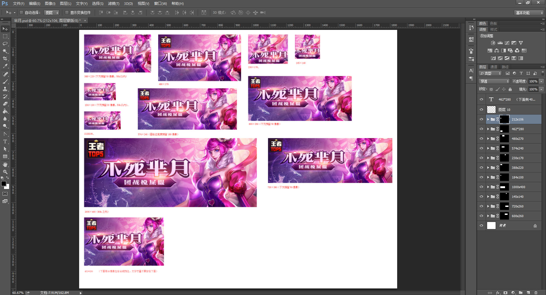Toggle Quick Mask mode icon
The height and width of the screenshot is (295, 546).
point(5,194)
